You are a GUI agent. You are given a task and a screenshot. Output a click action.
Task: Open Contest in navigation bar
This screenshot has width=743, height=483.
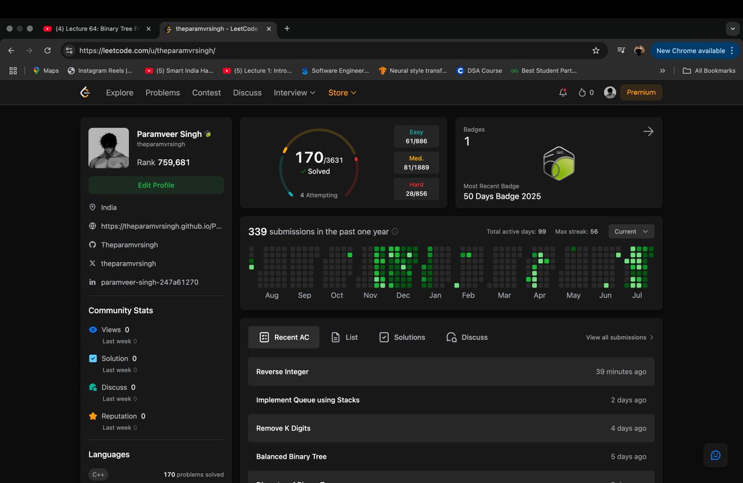206,92
